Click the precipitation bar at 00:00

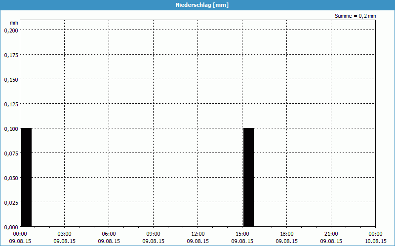click(27, 178)
